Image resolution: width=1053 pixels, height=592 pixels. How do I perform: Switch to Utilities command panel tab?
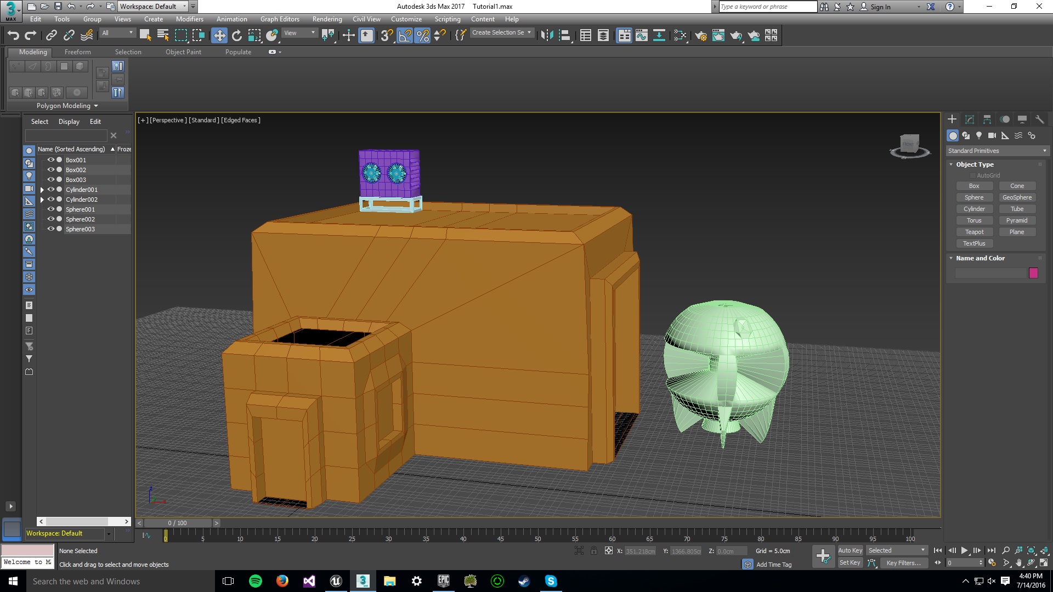pos(1039,119)
